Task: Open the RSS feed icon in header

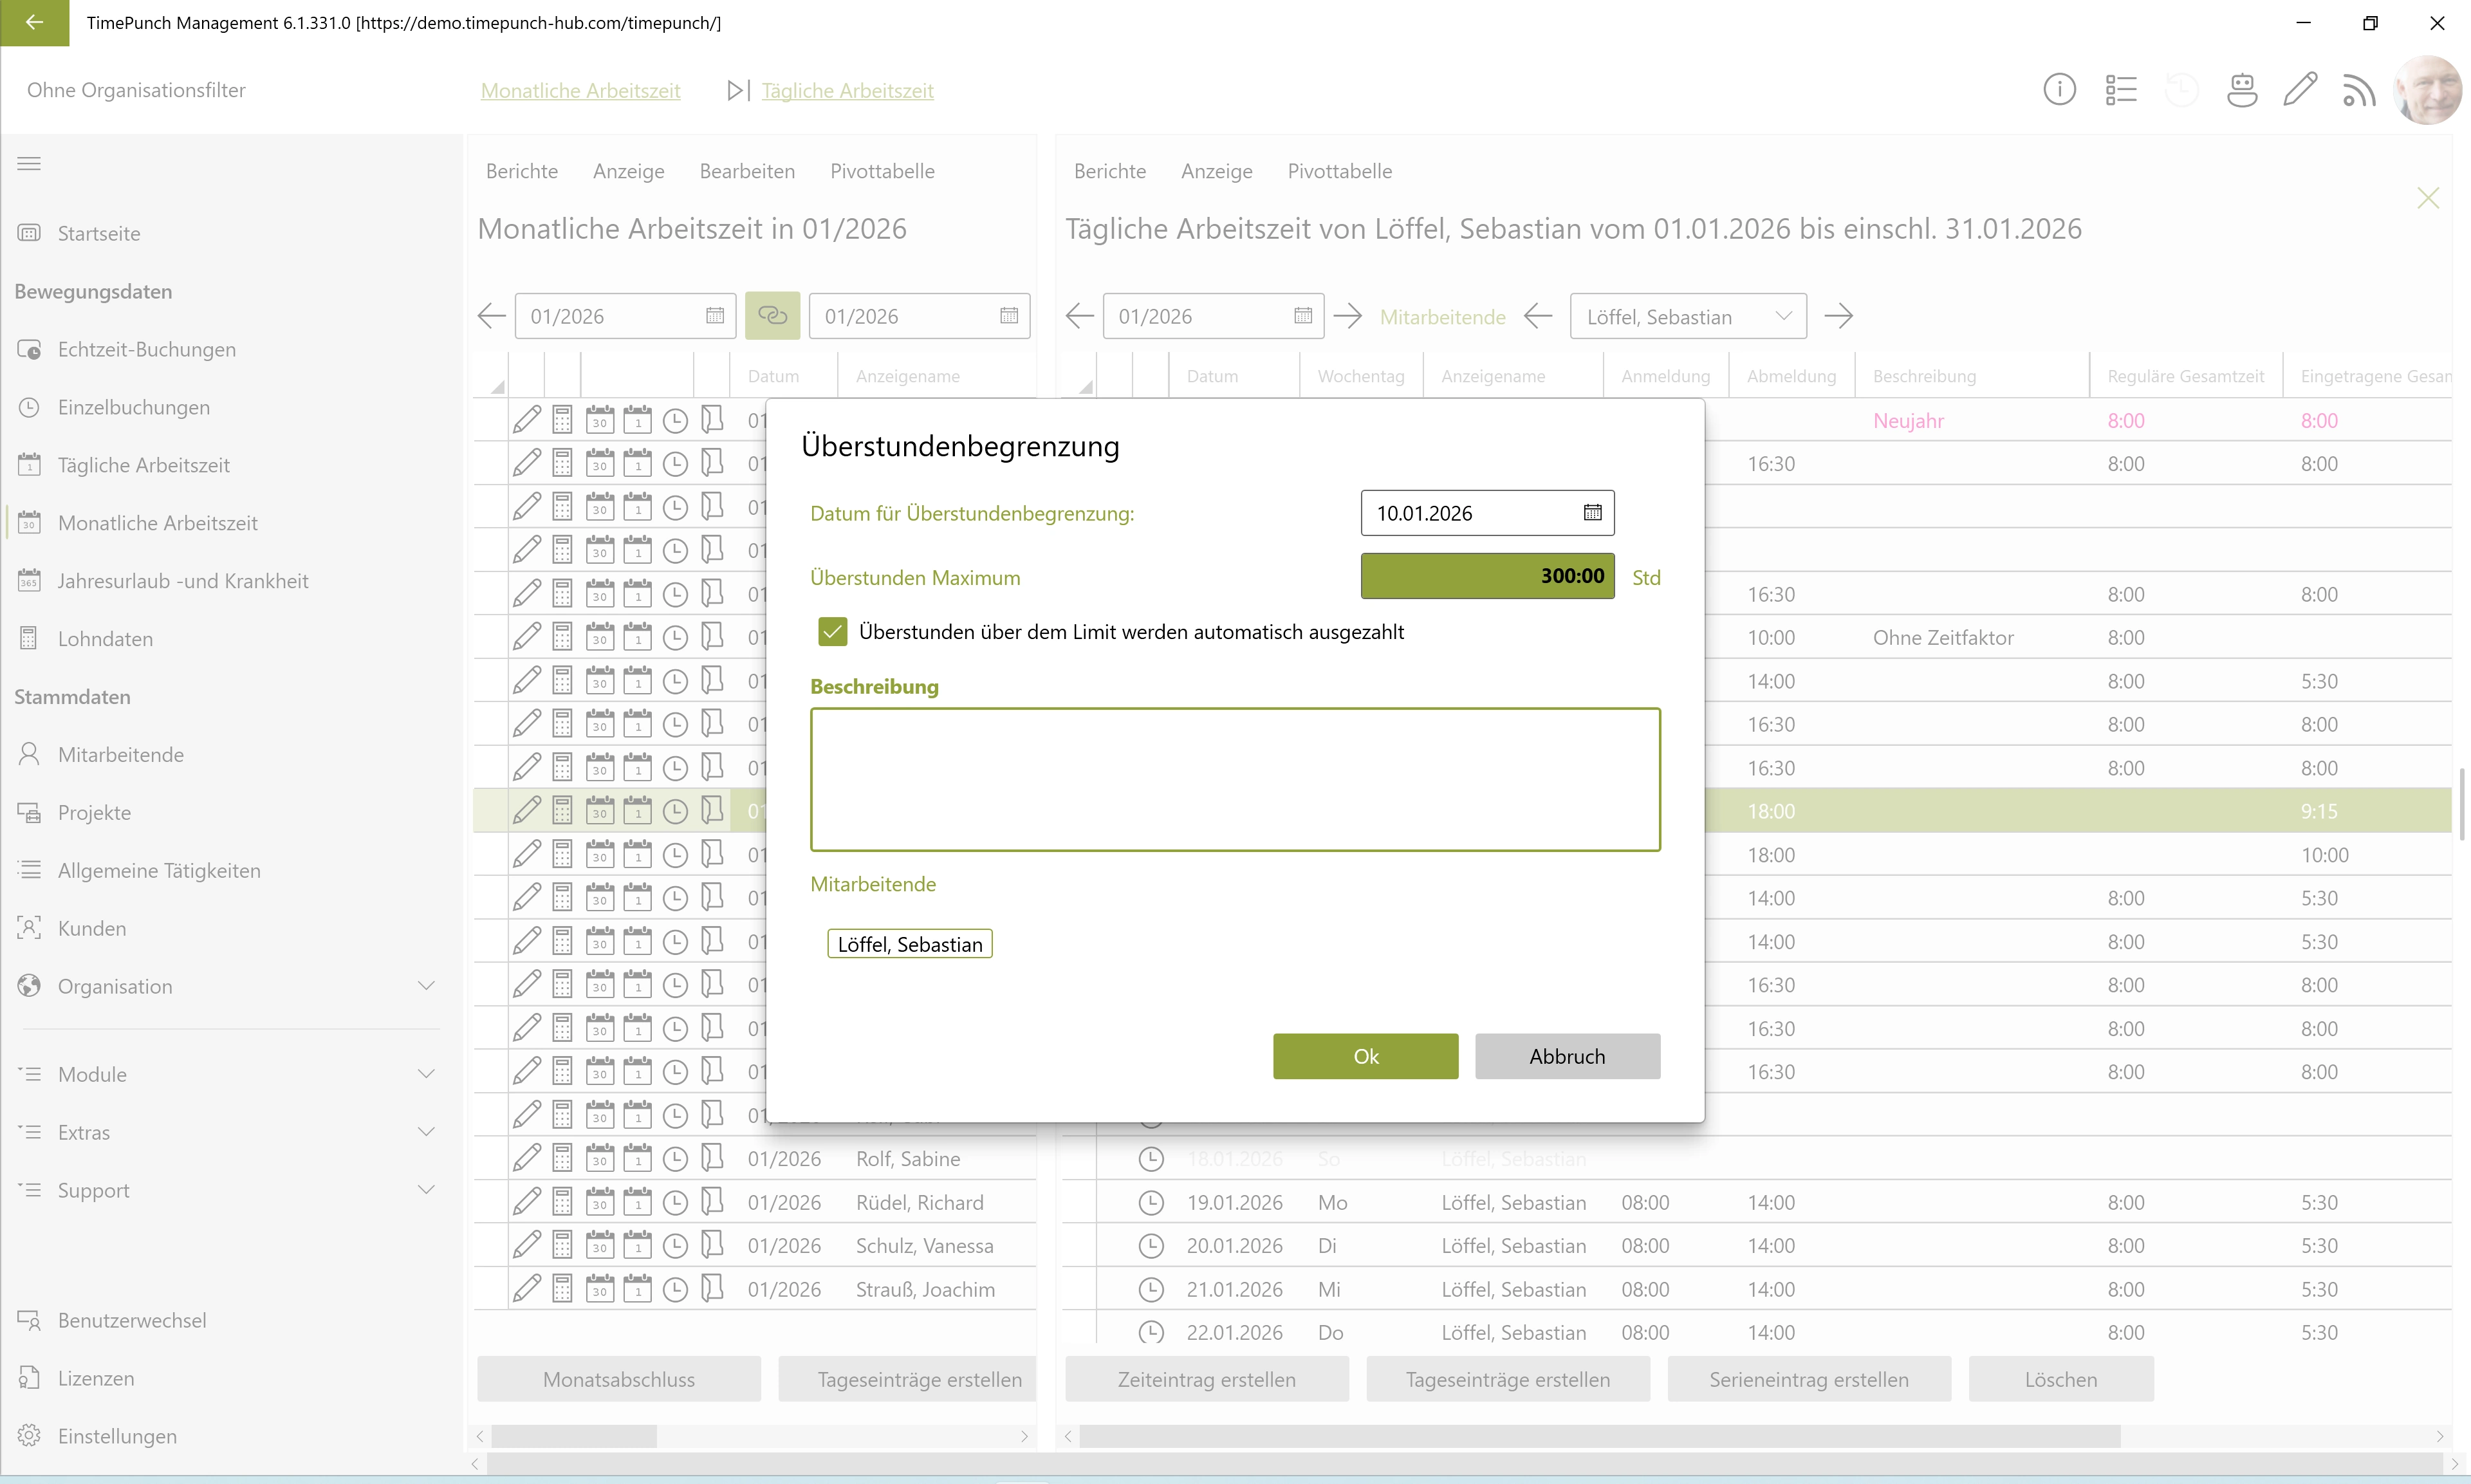Action: (2359, 90)
